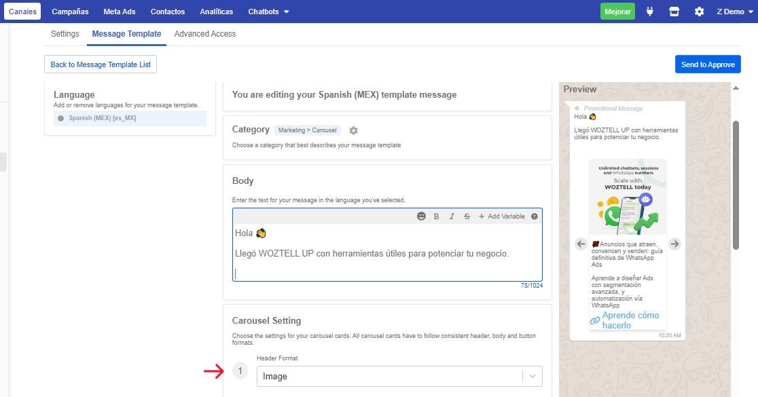Viewport: 758px width, 397px height.
Task: Select the Spanish (MEX) [es_MX] language
Action: [130, 118]
